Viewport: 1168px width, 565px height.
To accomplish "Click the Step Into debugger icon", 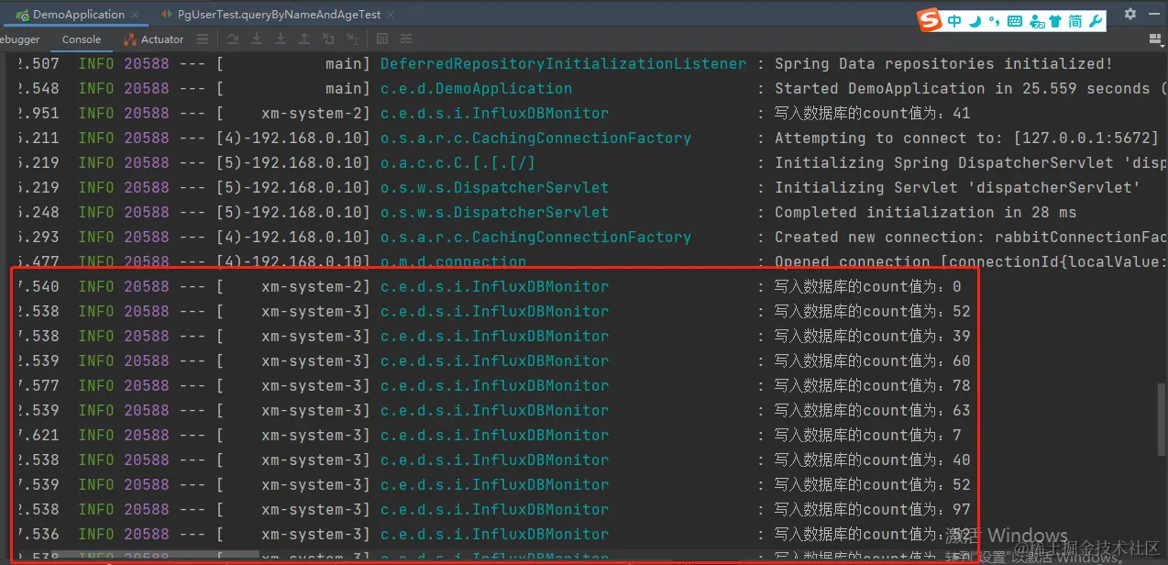I will pos(257,39).
